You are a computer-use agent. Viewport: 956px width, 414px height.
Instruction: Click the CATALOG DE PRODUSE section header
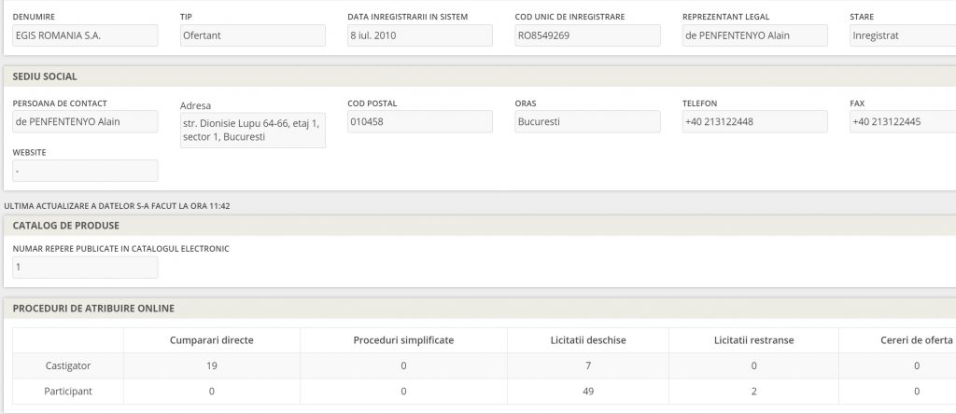pyautogui.click(x=480, y=226)
